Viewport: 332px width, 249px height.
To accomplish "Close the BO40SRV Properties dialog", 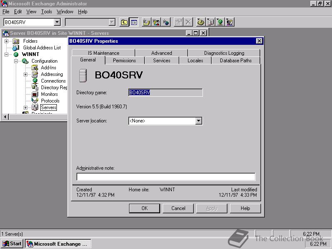I will tap(259, 41).
